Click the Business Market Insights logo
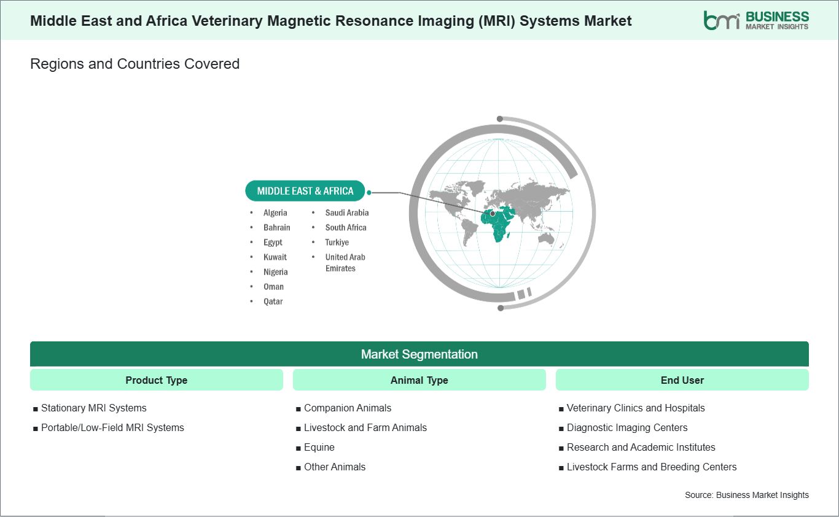The width and height of the screenshot is (839, 517). tap(756, 20)
